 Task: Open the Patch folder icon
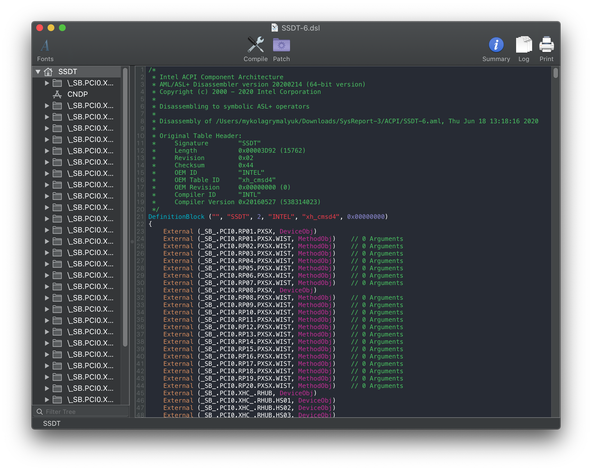pos(281,45)
